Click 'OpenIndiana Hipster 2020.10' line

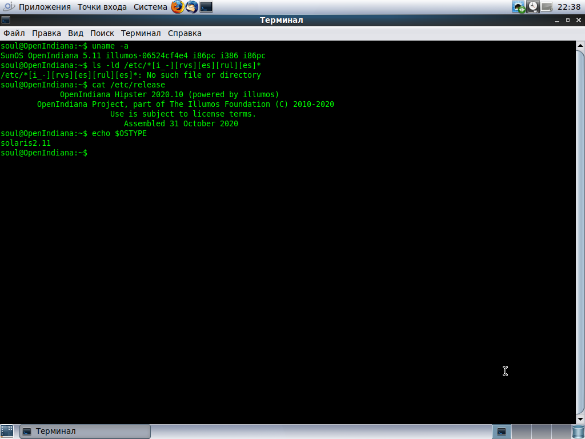[x=122, y=94]
